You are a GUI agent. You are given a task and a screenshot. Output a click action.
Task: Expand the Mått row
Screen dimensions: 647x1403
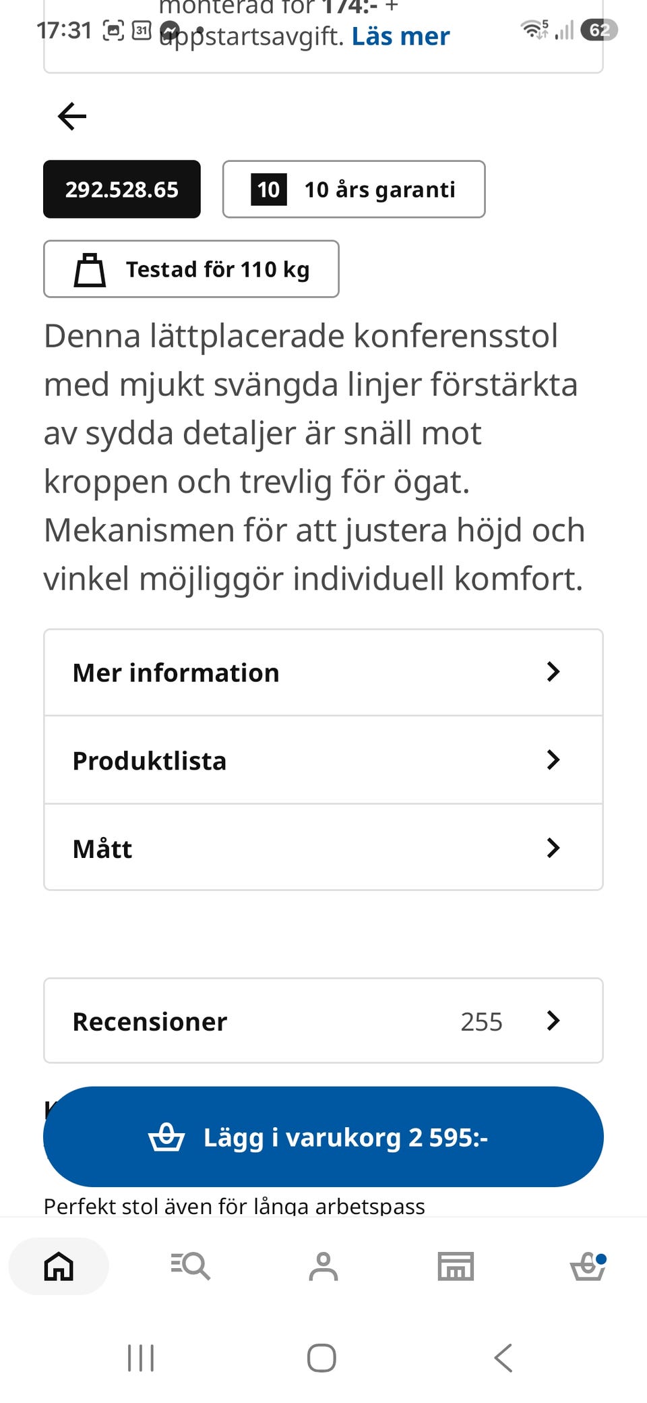(x=323, y=848)
